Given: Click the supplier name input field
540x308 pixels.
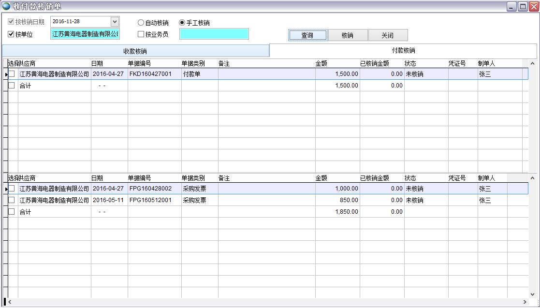Looking at the screenshot, I should [x=85, y=33].
